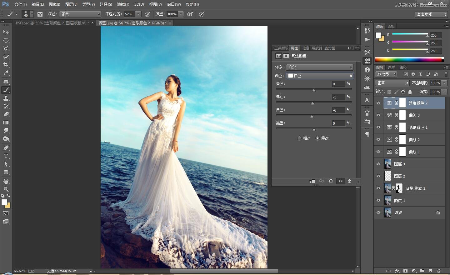The image size is (450, 275).
Task: Select the Clone Stamp tool
Action: tap(6, 98)
